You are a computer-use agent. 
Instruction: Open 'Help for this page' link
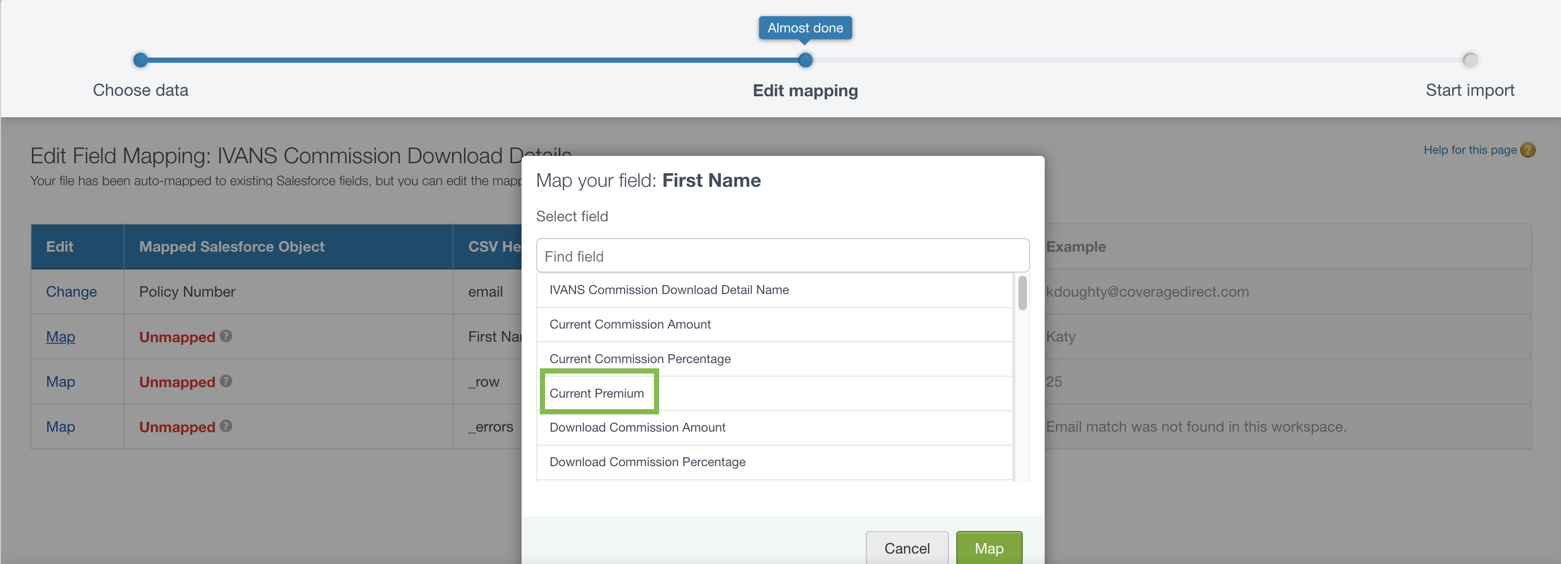tap(1469, 150)
